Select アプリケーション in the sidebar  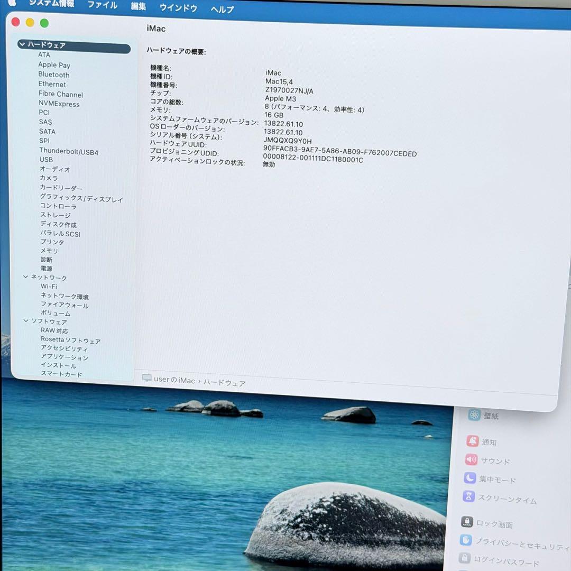point(64,357)
